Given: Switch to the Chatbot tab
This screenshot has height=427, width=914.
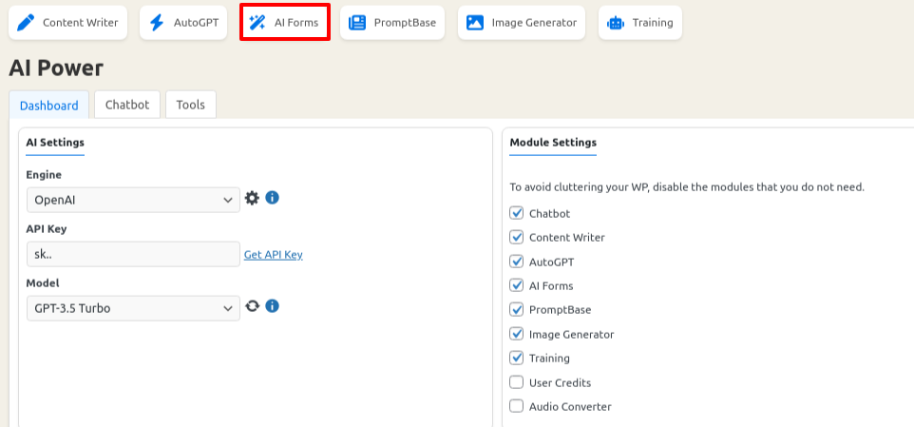Looking at the screenshot, I should [127, 105].
